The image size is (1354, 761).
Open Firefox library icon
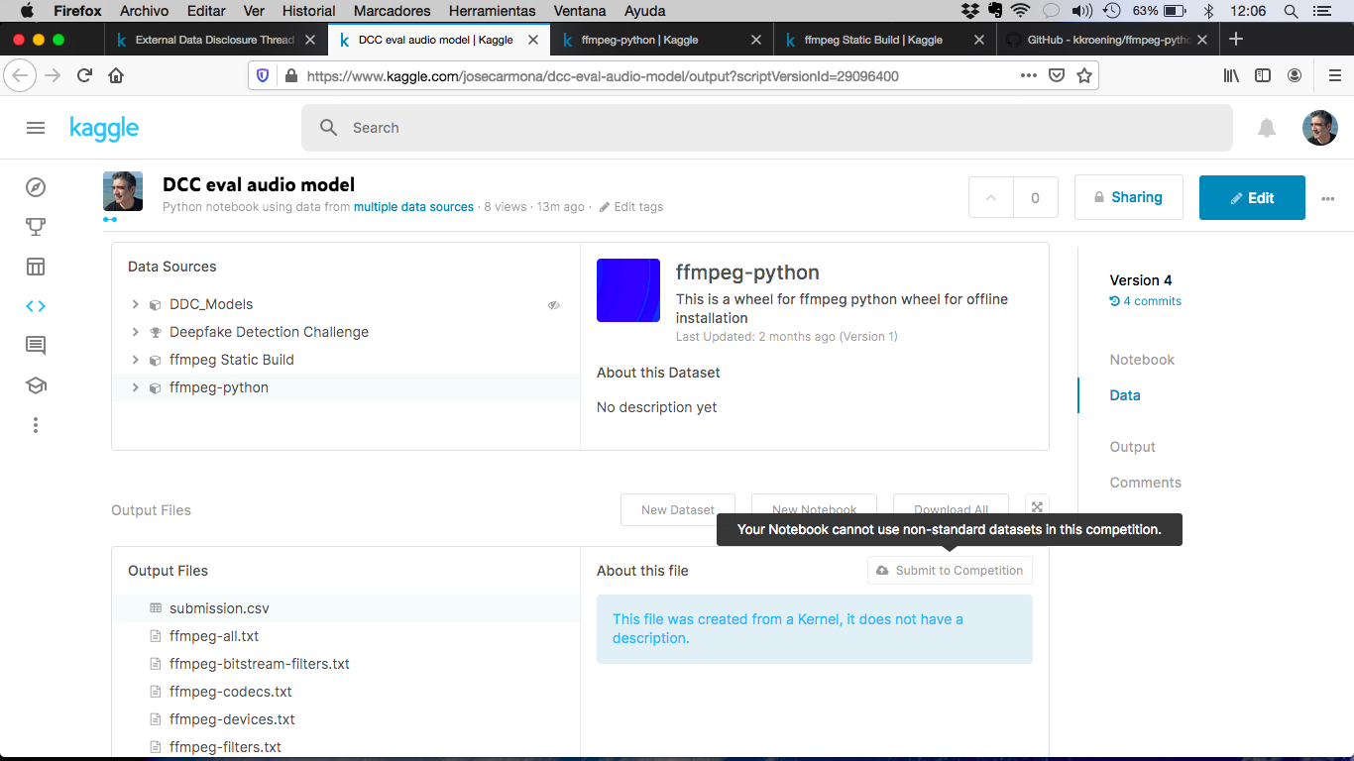1231,75
